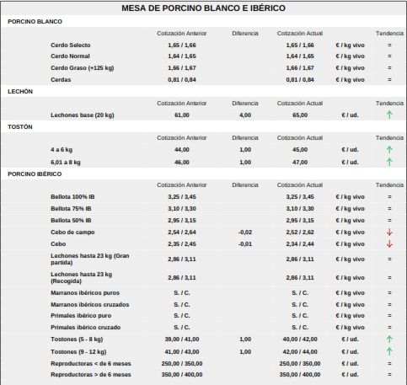407x385 pixels.
Task: Click the current quote 47,00
Action: tap(300, 163)
